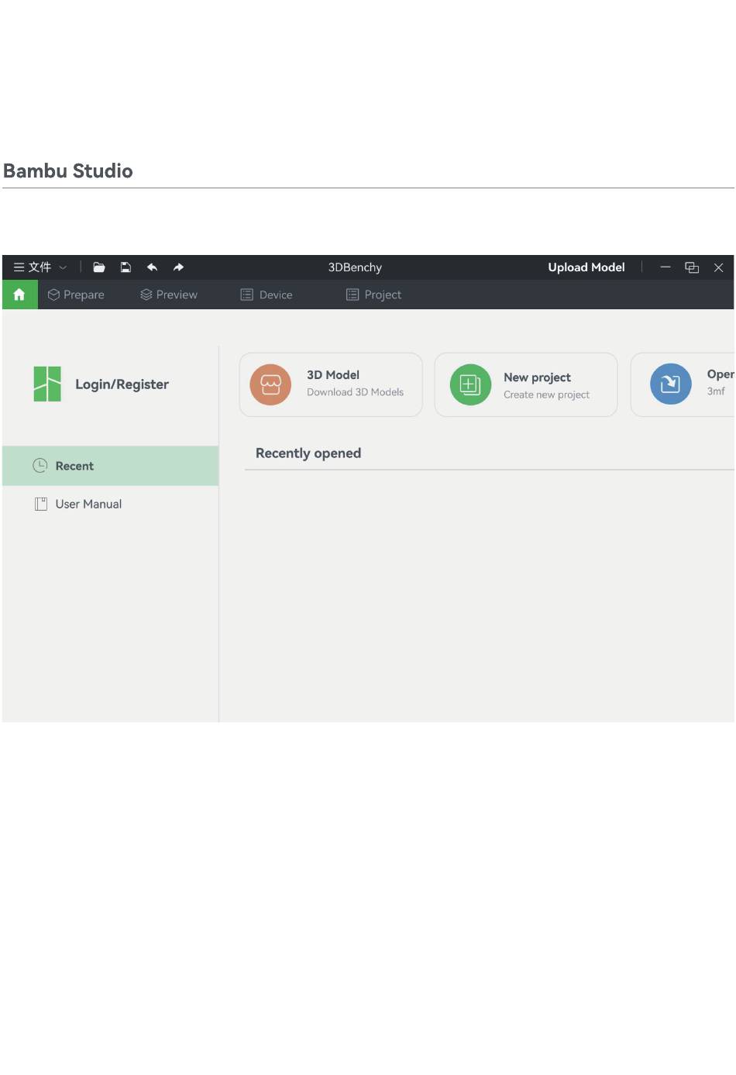Open the 3D Model download card
The width and height of the screenshot is (736, 1075).
(331, 384)
